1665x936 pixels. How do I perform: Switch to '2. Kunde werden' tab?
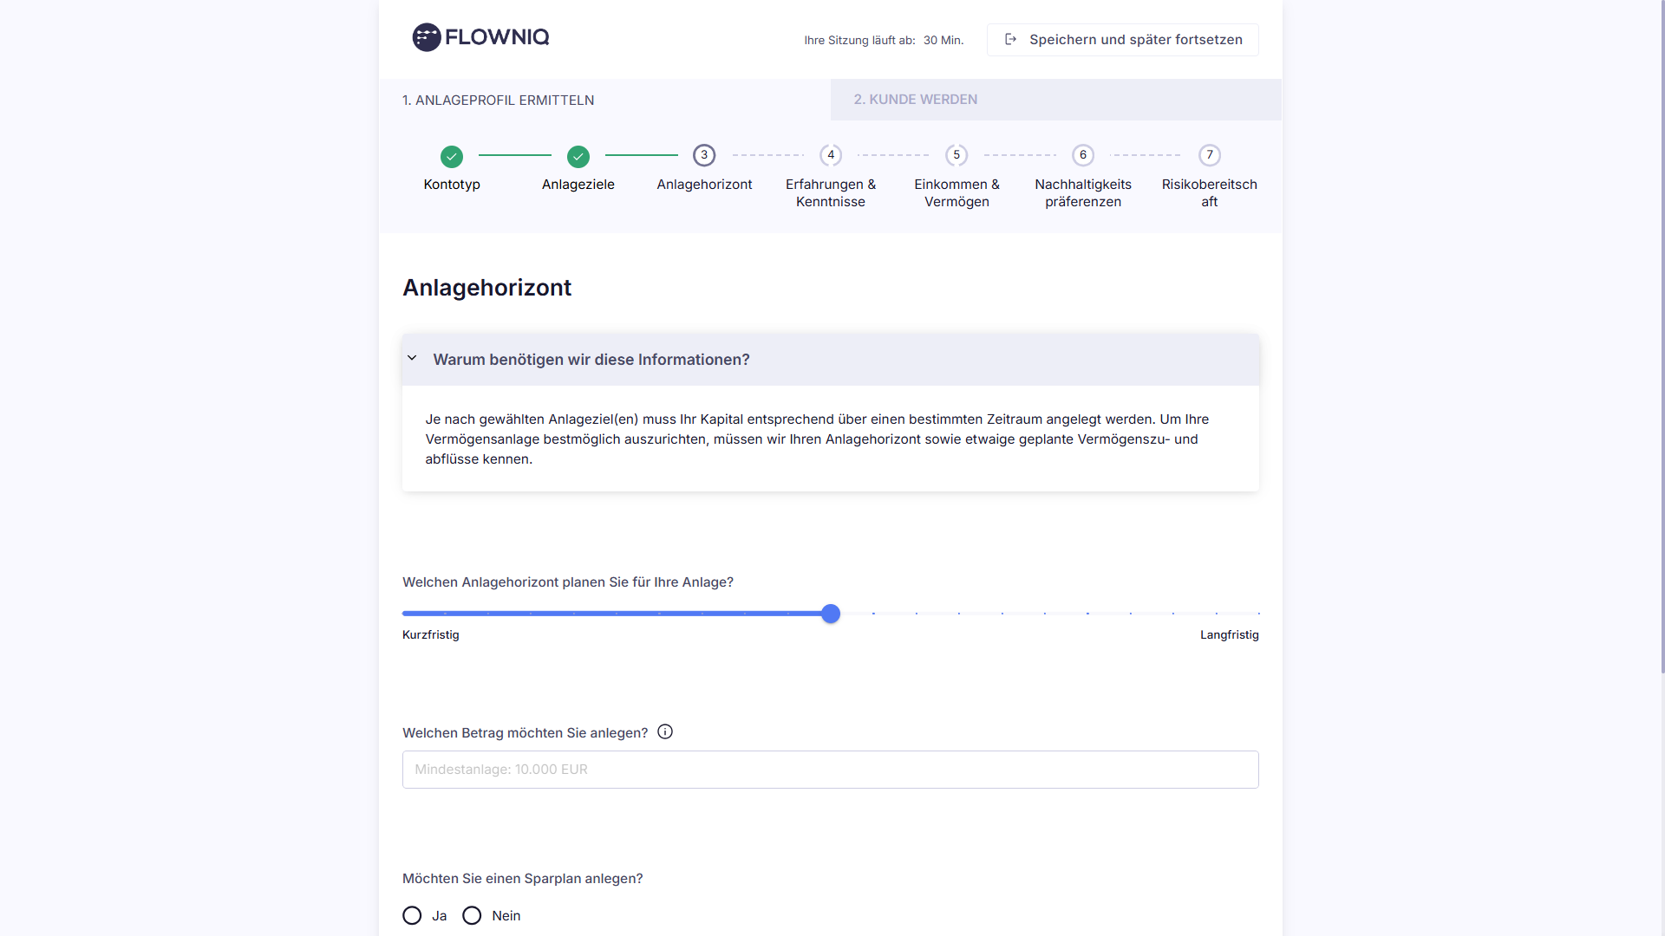pos(916,100)
